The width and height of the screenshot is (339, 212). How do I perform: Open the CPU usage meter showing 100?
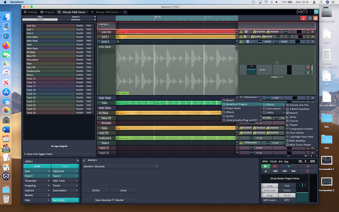299,12
